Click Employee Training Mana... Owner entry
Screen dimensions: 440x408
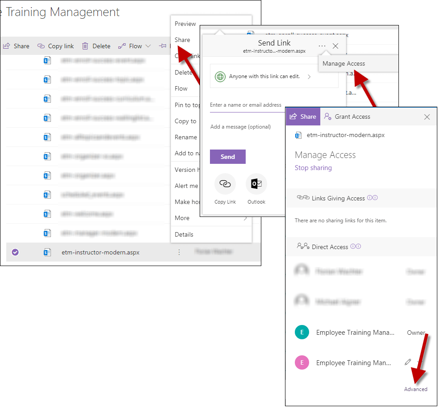pos(360,332)
